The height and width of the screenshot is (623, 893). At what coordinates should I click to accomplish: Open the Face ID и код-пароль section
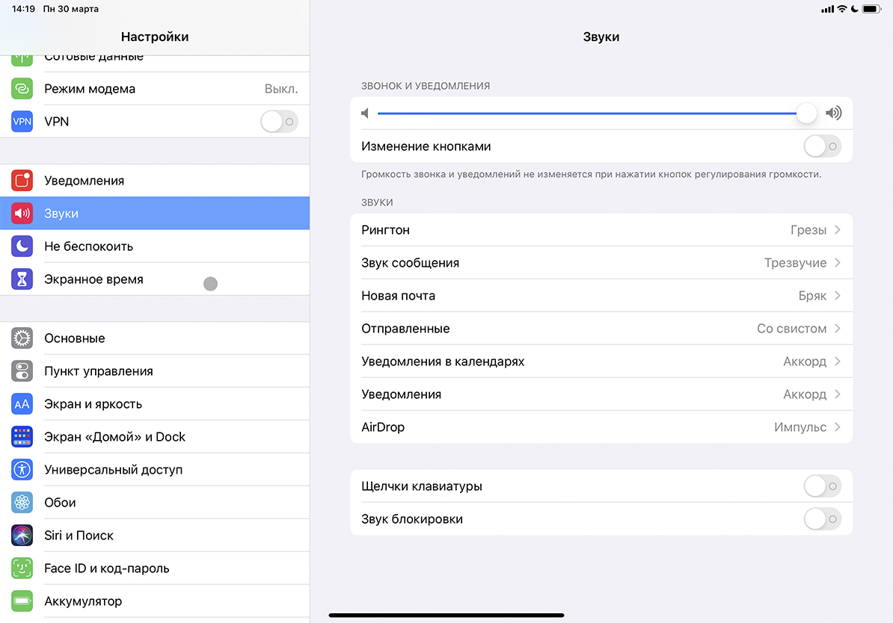pyautogui.click(x=155, y=568)
